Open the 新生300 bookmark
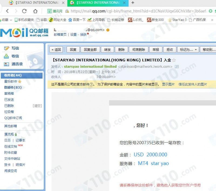Image resolution: width=216 pixels, height=191 pixels. point(155,20)
